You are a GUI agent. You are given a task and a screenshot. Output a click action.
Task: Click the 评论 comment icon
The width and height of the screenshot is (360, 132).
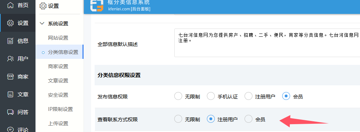10,129
